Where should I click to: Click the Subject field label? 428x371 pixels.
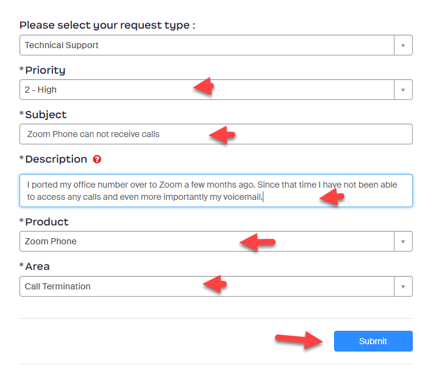(x=46, y=115)
